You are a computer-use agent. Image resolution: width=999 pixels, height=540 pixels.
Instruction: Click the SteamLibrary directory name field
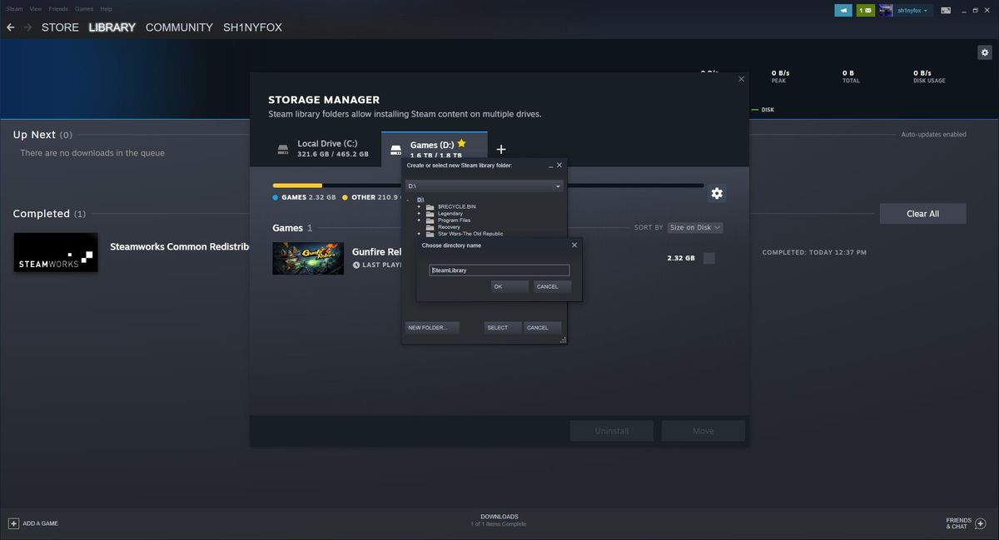point(499,270)
